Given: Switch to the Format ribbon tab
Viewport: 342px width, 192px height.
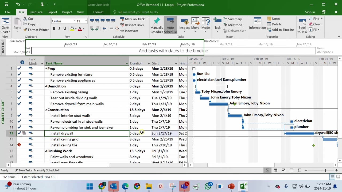Looking at the screenshot, I should click(x=98, y=12).
